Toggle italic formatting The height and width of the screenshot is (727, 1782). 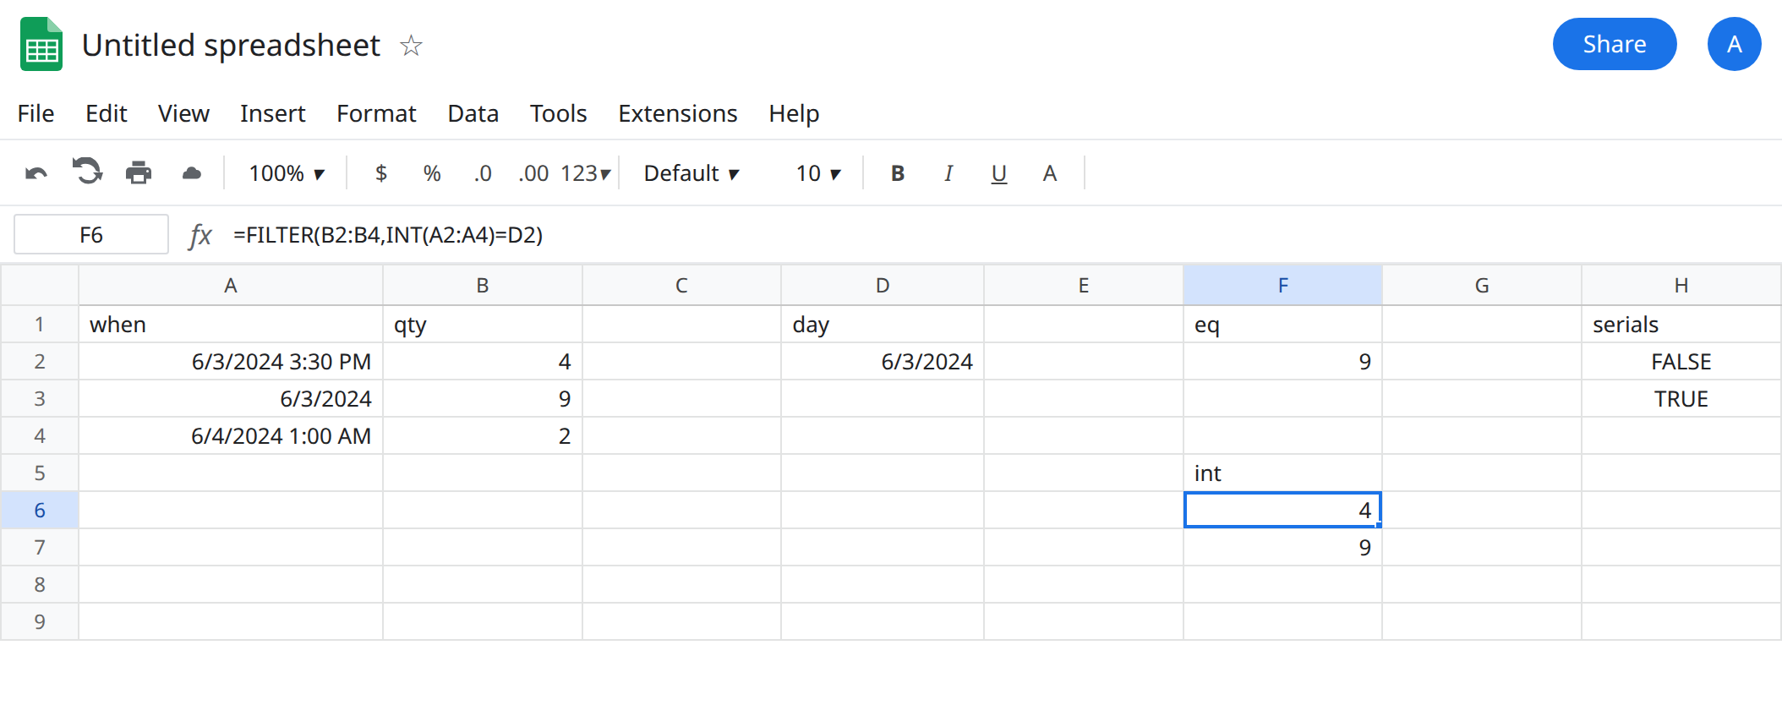pos(948,173)
